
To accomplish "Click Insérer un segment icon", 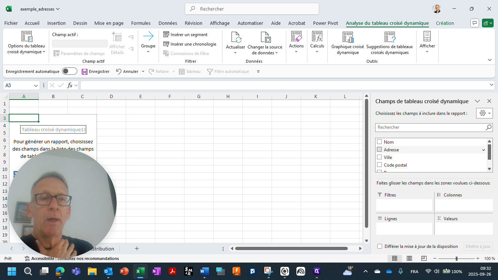I will click(x=166, y=35).
